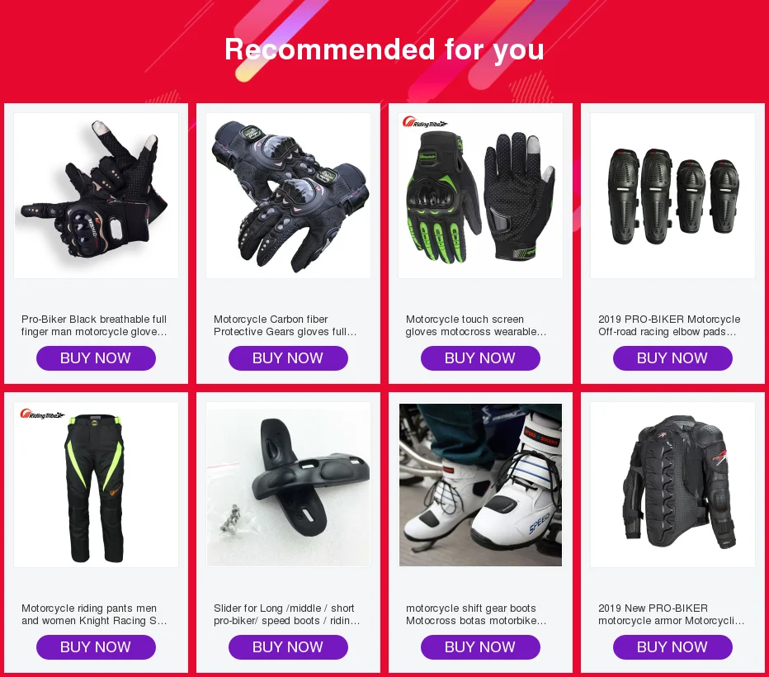769x677 pixels.
Task: Buy now the speed boots slider
Action: pyautogui.click(x=289, y=647)
